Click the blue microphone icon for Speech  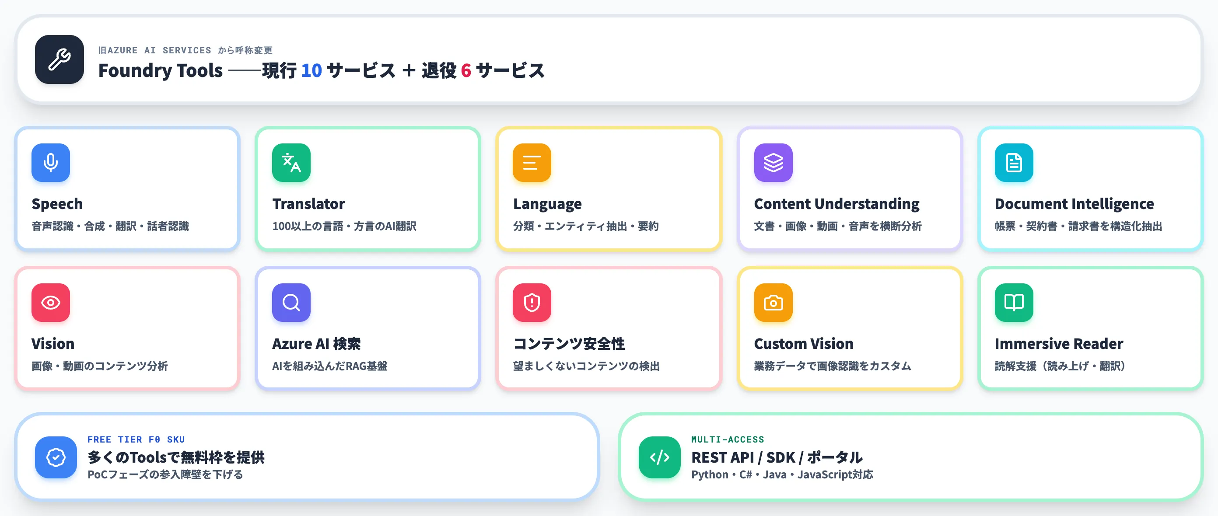(51, 163)
